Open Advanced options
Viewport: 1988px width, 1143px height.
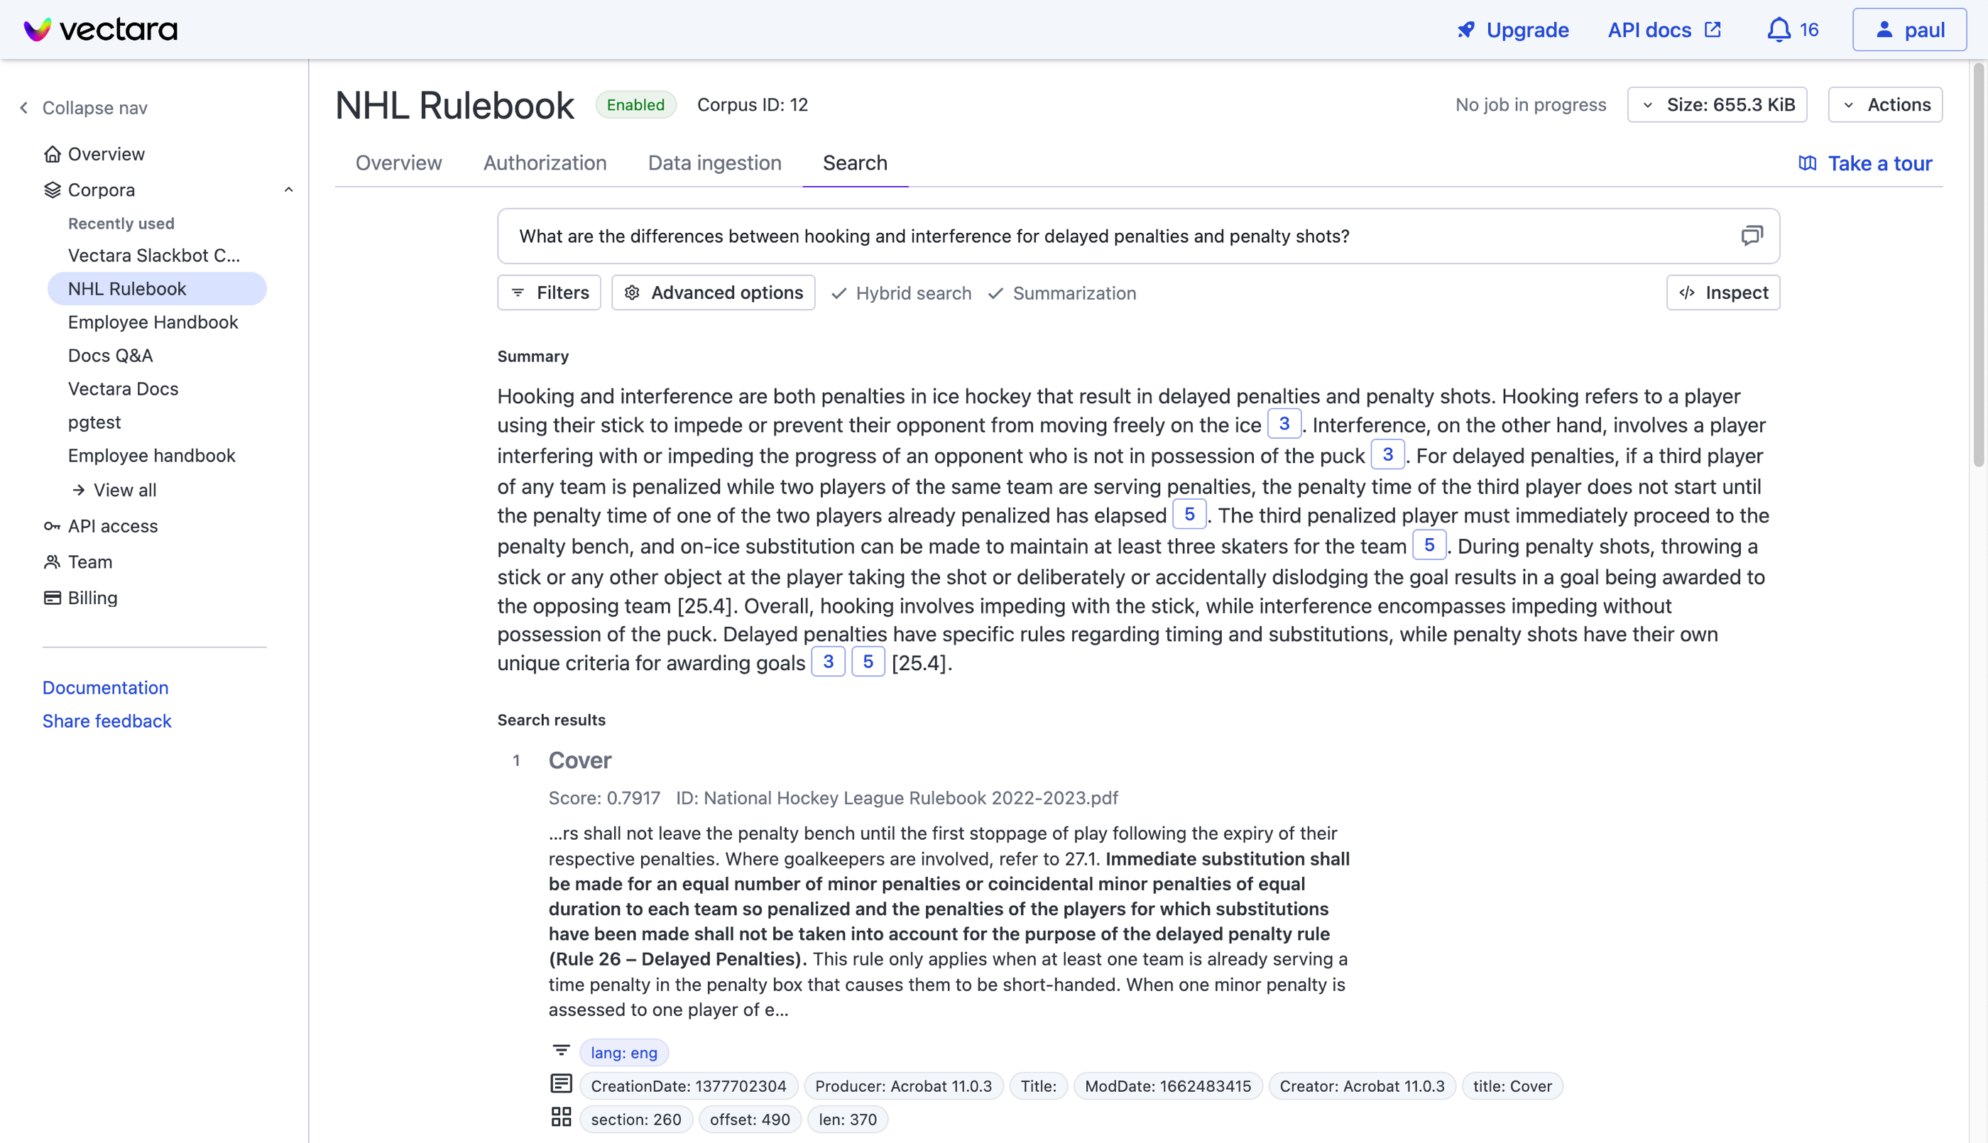pos(713,292)
